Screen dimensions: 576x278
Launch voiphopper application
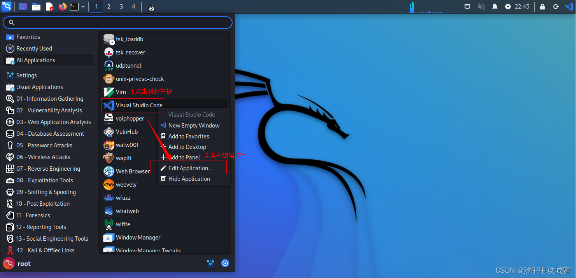click(130, 119)
